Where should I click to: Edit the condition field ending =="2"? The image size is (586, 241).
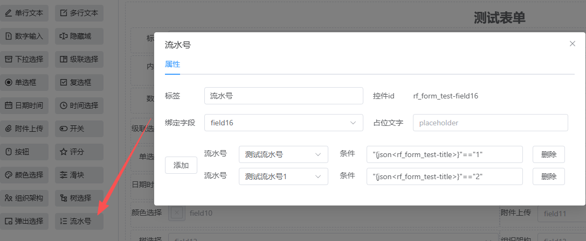(445, 176)
